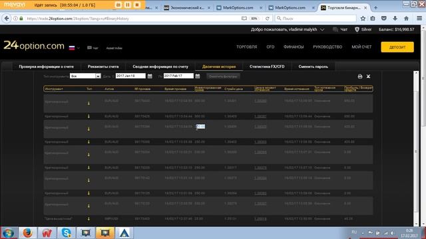This screenshot has width=426, height=239.
Task: Click the Инструмент column header
Action: [x=54, y=89]
